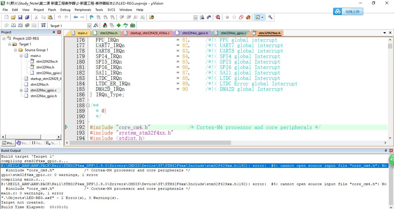Click the Manage Run-Time Environment green diamond icon
Image resolution: width=394 pixels, height=209 pixels.
pos(119,25)
